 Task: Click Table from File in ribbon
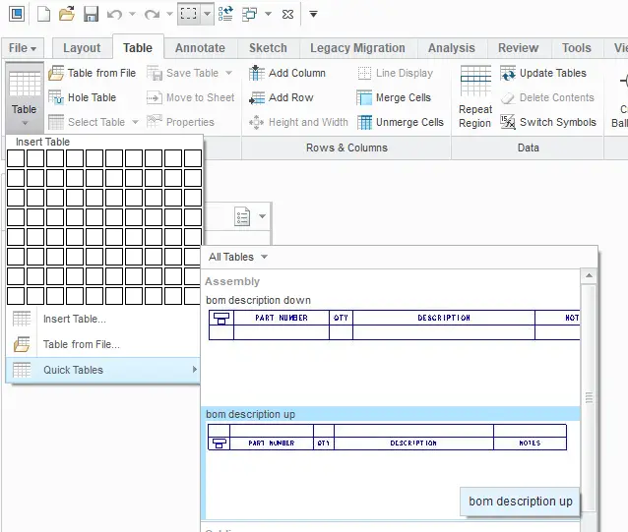point(93,73)
